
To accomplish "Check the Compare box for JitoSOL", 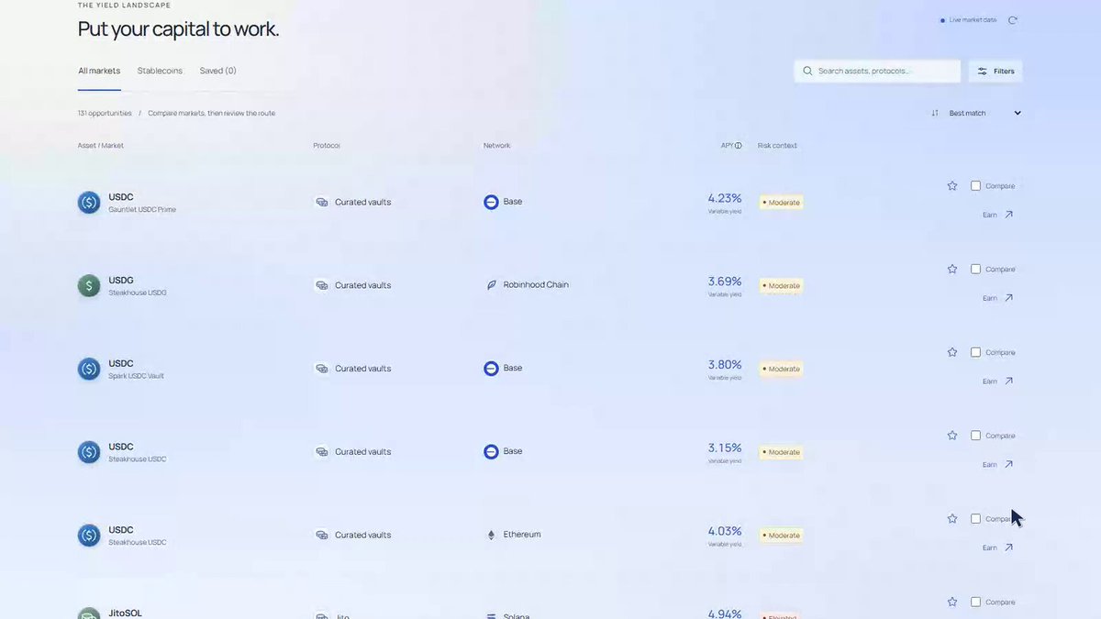I will [975, 602].
